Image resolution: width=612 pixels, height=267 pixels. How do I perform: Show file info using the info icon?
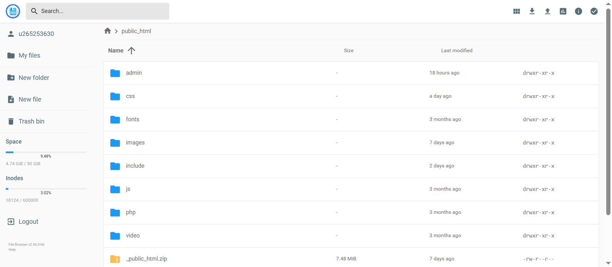(578, 11)
